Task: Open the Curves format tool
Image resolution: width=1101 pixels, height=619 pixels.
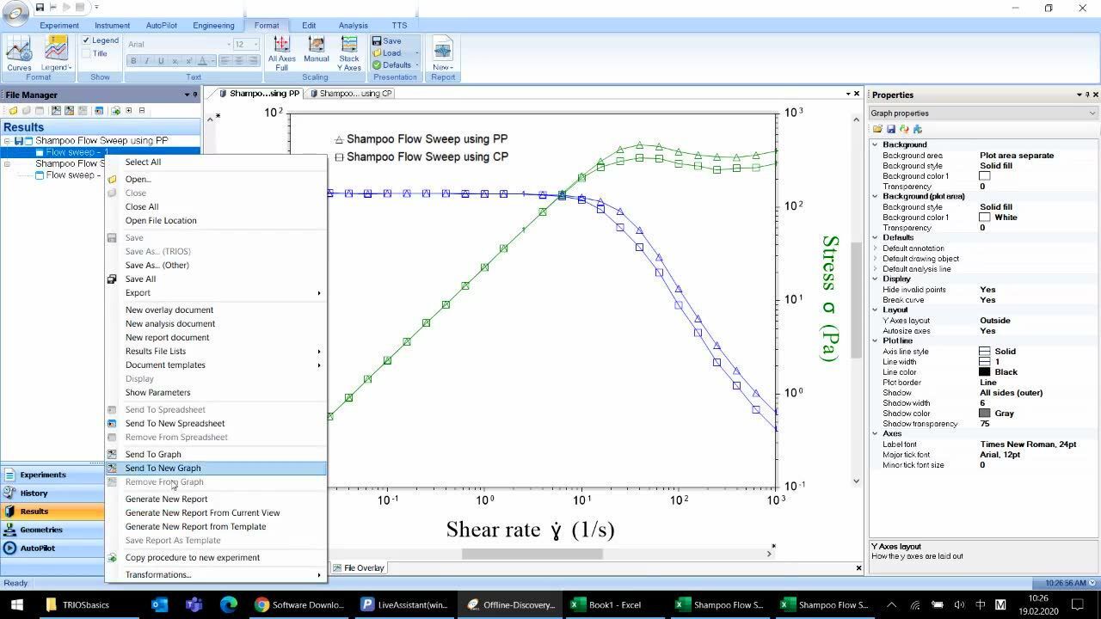Action: (x=19, y=53)
